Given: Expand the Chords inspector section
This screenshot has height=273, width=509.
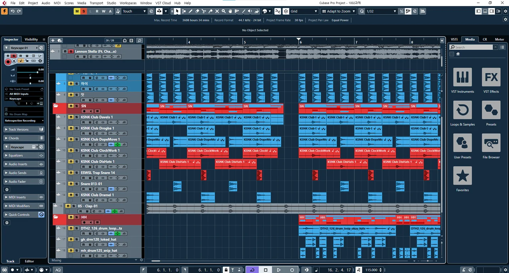Looking at the screenshot, I should point(24,138).
